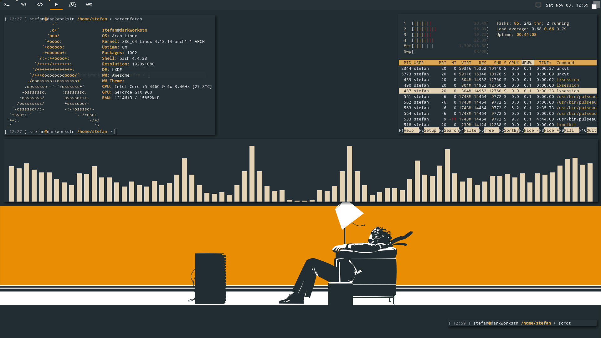This screenshot has height=338, width=601.
Task: Activate F4 Filter in htop
Action: click(469, 131)
